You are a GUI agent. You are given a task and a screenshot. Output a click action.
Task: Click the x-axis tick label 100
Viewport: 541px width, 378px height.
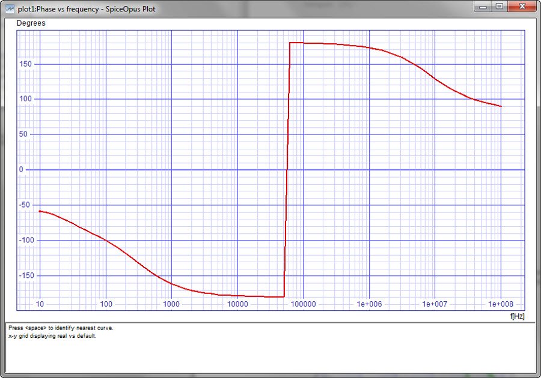tap(106, 304)
